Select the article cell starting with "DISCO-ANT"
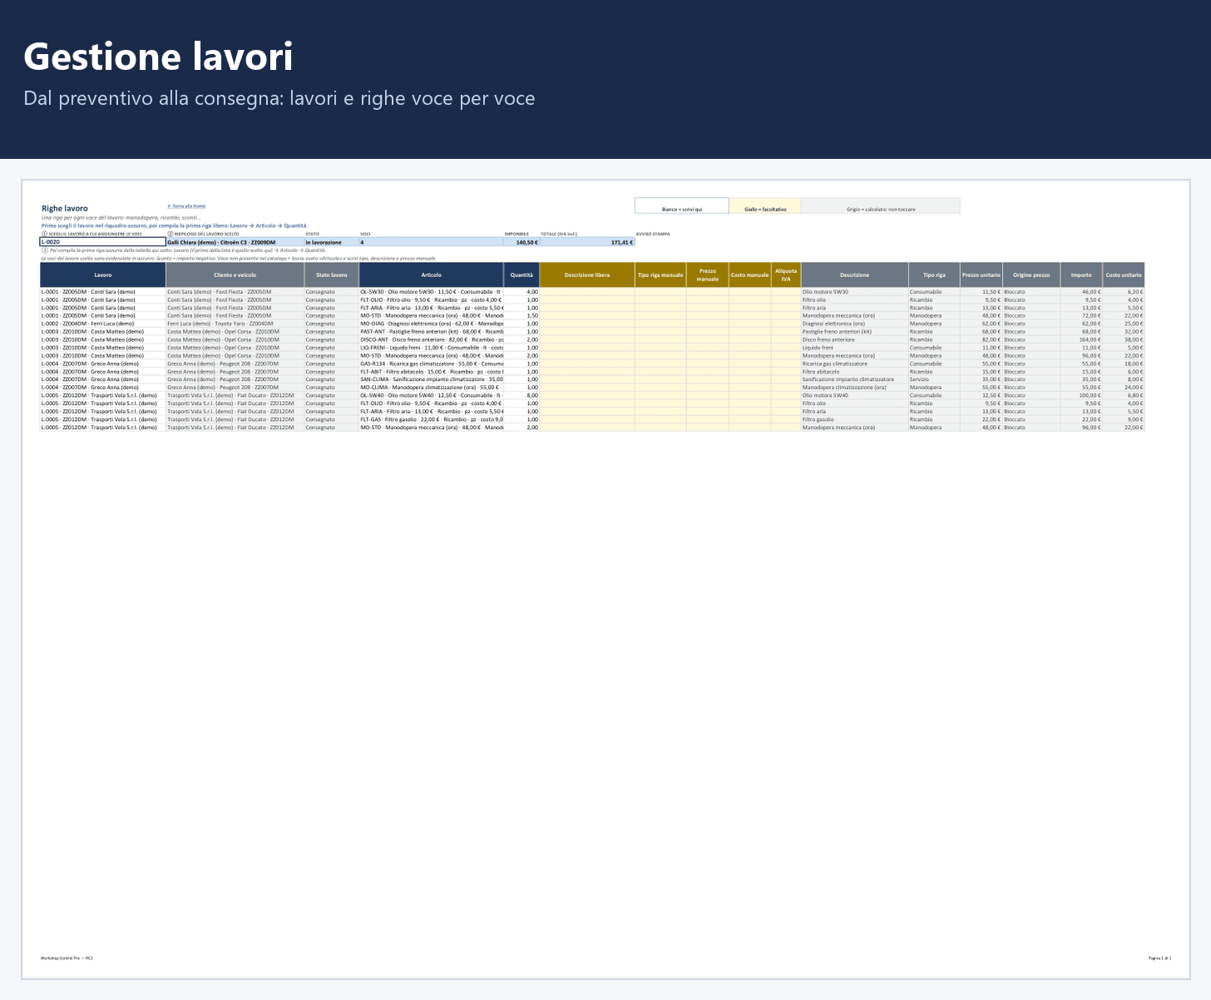This screenshot has width=1211, height=1000. click(432, 339)
